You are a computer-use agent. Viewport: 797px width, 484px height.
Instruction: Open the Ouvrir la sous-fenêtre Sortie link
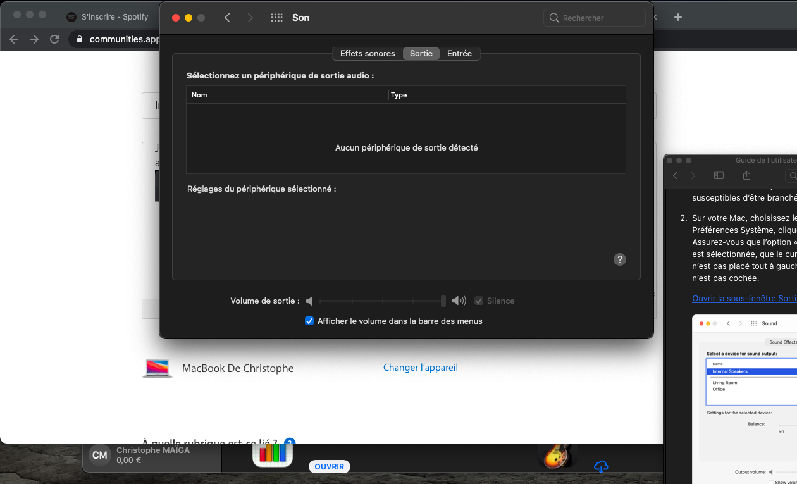click(x=744, y=298)
